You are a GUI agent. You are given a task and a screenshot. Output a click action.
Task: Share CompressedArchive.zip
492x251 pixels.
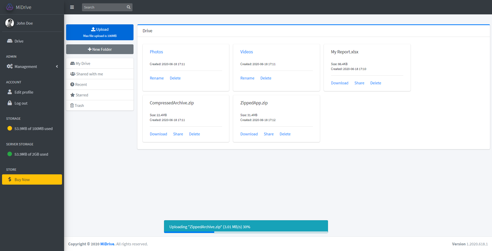[178, 134]
